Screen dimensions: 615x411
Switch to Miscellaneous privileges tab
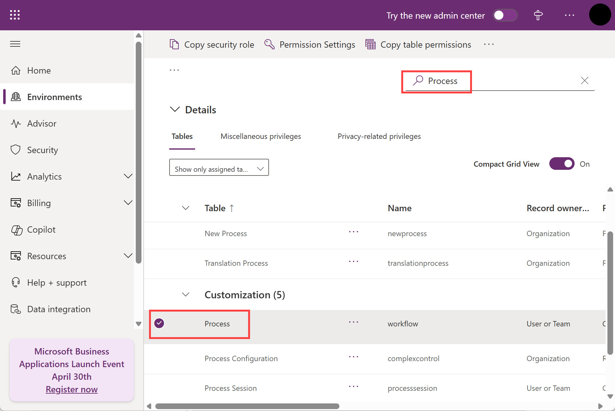pyautogui.click(x=260, y=136)
